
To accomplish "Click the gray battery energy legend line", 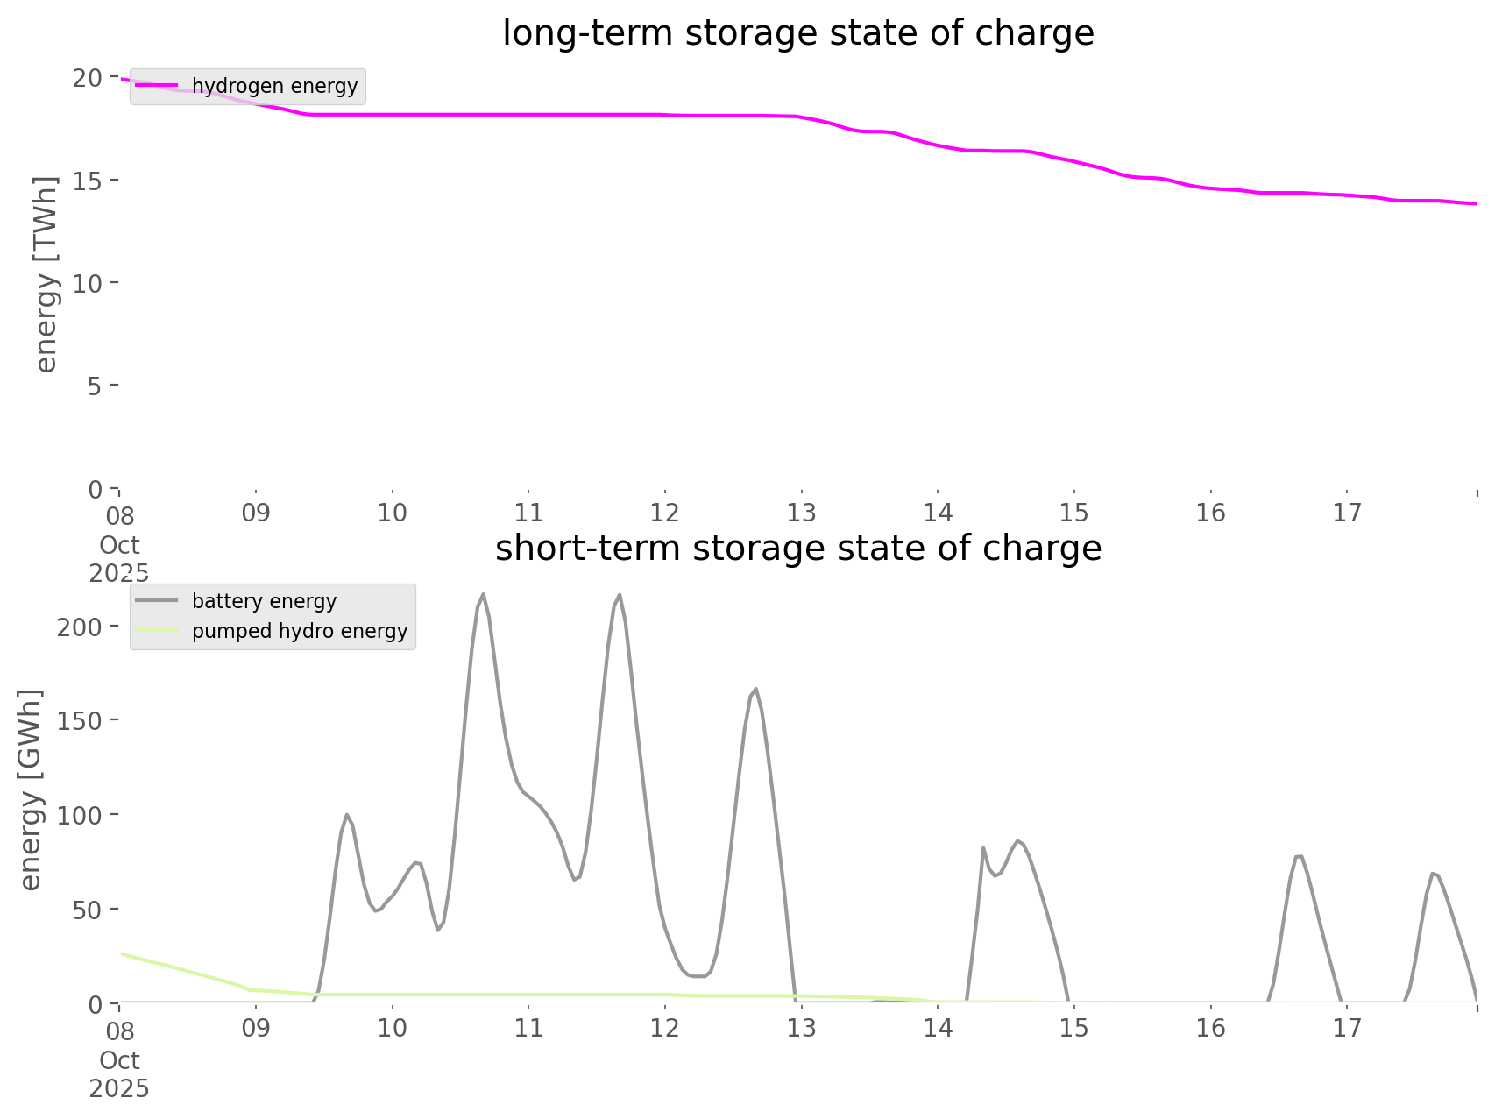I will [158, 601].
